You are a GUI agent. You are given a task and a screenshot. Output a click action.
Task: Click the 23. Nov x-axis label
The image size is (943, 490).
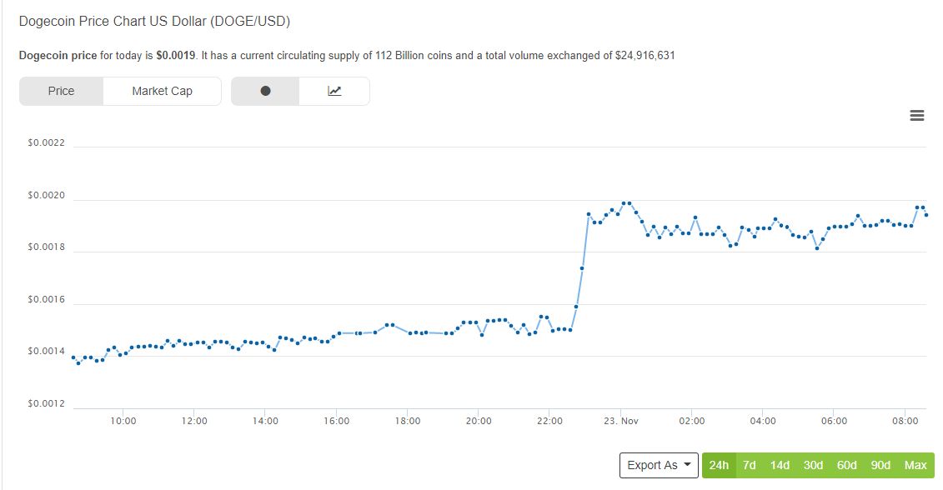pyautogui.click(x=621, y=421)
